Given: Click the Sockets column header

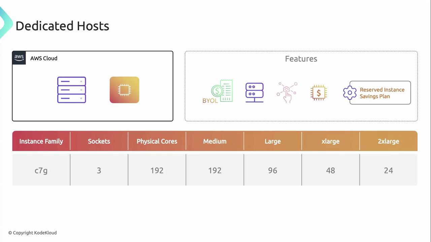Looking at the screenshot, I should pyautogui.click(x=99, y=141).
